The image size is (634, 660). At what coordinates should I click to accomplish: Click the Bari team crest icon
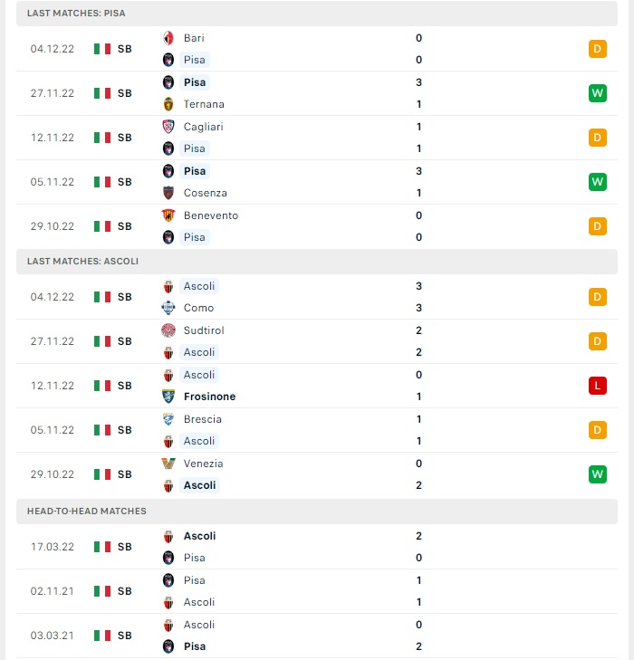pos(168,38)
